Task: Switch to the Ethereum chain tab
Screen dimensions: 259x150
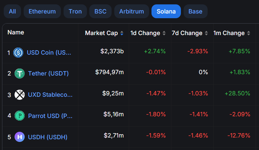Action: point(42,11)
